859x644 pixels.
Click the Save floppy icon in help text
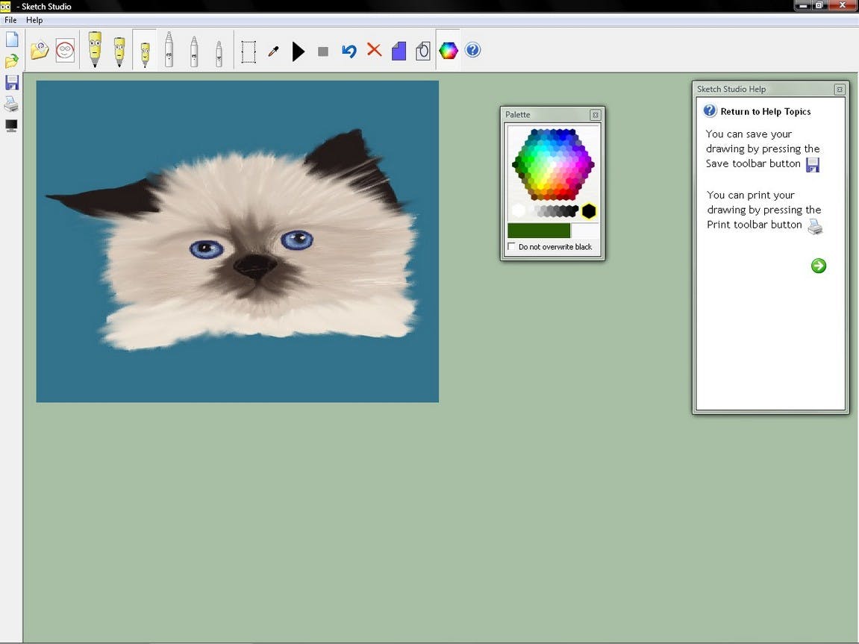tap(813, 165)
